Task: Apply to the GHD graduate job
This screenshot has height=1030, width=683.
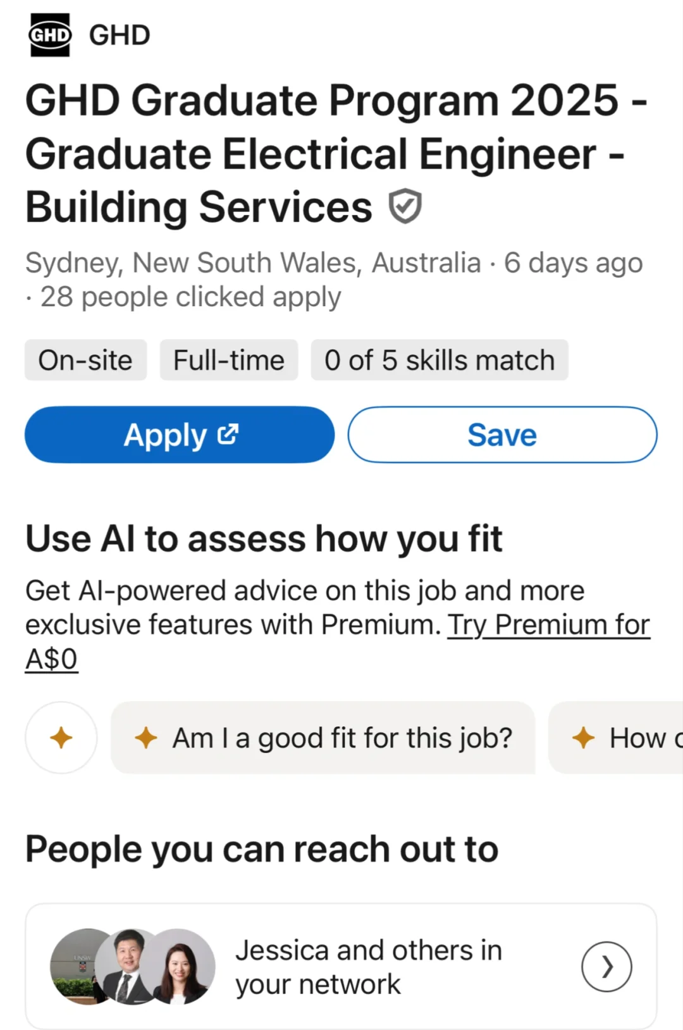Action: (x=180, y=435)
